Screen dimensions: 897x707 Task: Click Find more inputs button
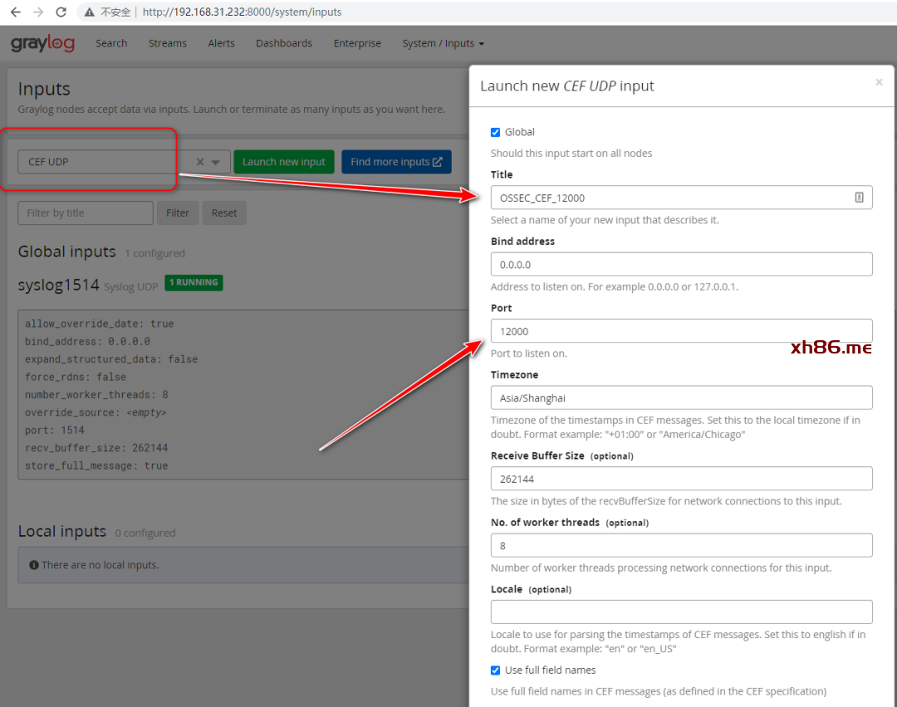(x=396, y=162)
